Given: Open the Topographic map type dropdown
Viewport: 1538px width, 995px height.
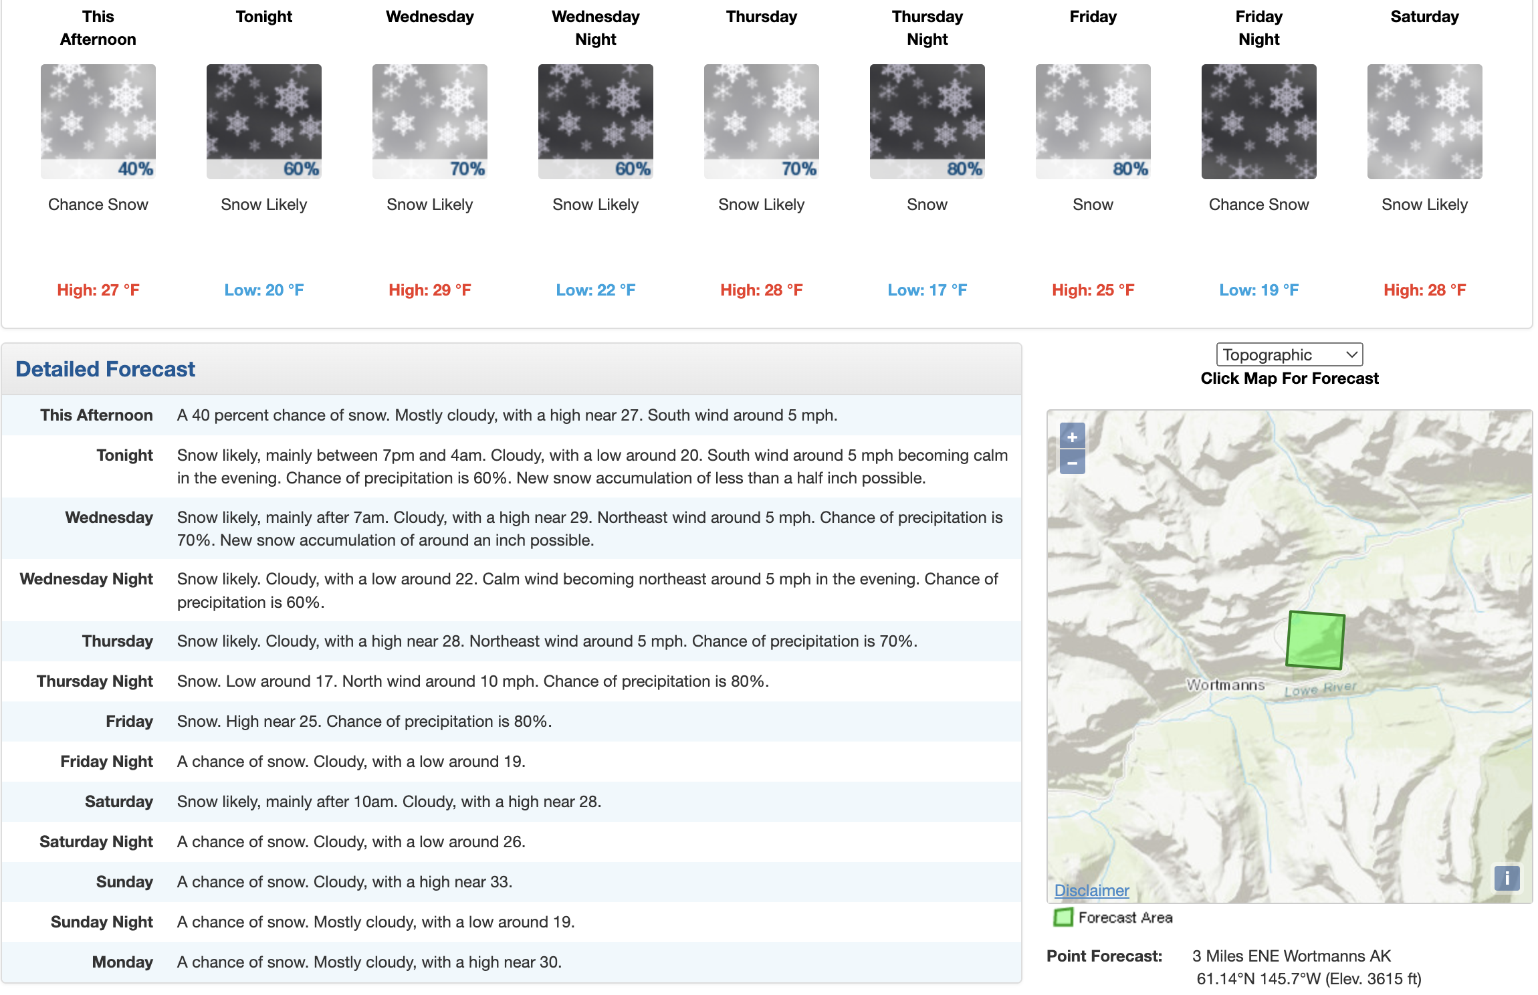Looking at the screenshot, I should (x=1289, y=354).
